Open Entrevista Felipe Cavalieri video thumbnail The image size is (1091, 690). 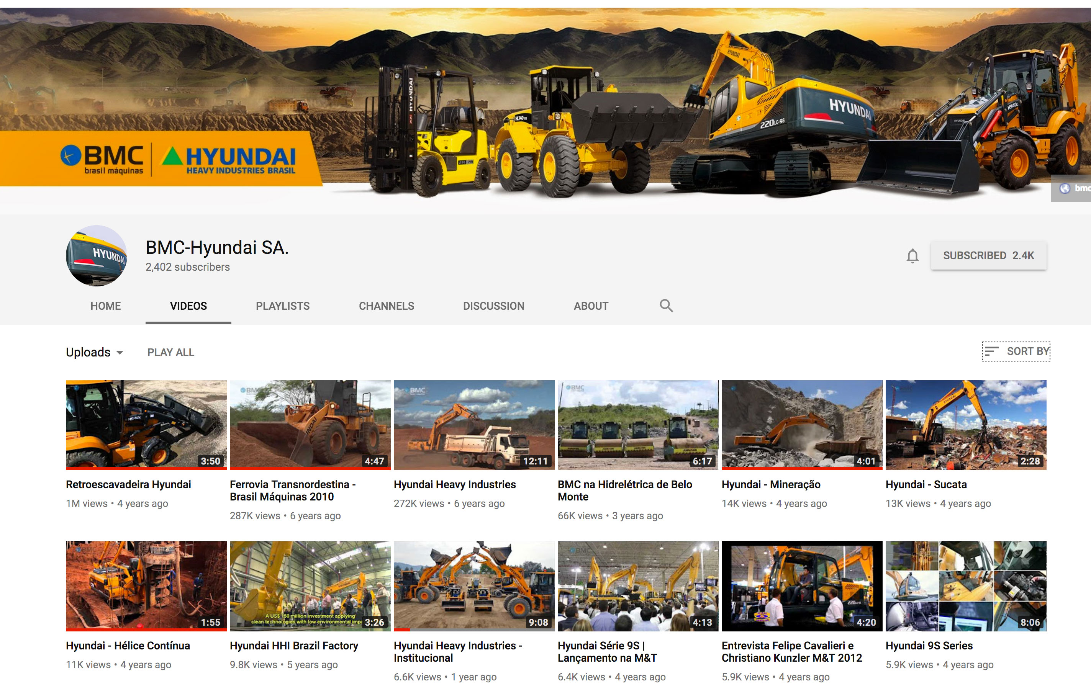pyautogui.click(x=802, y=586)
